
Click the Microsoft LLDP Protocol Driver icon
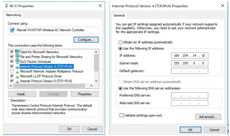pyautogui.click(x=17, y=76)
